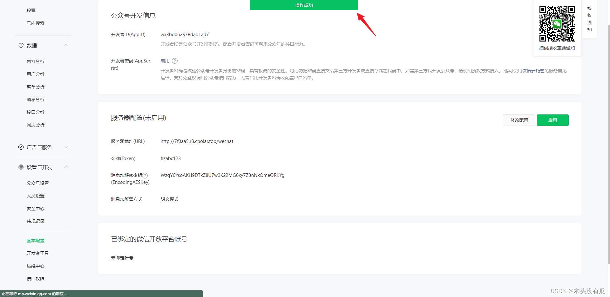The image size is (610, 297).
Task: Open 菜单分析 page
Action: click(36, 87)
